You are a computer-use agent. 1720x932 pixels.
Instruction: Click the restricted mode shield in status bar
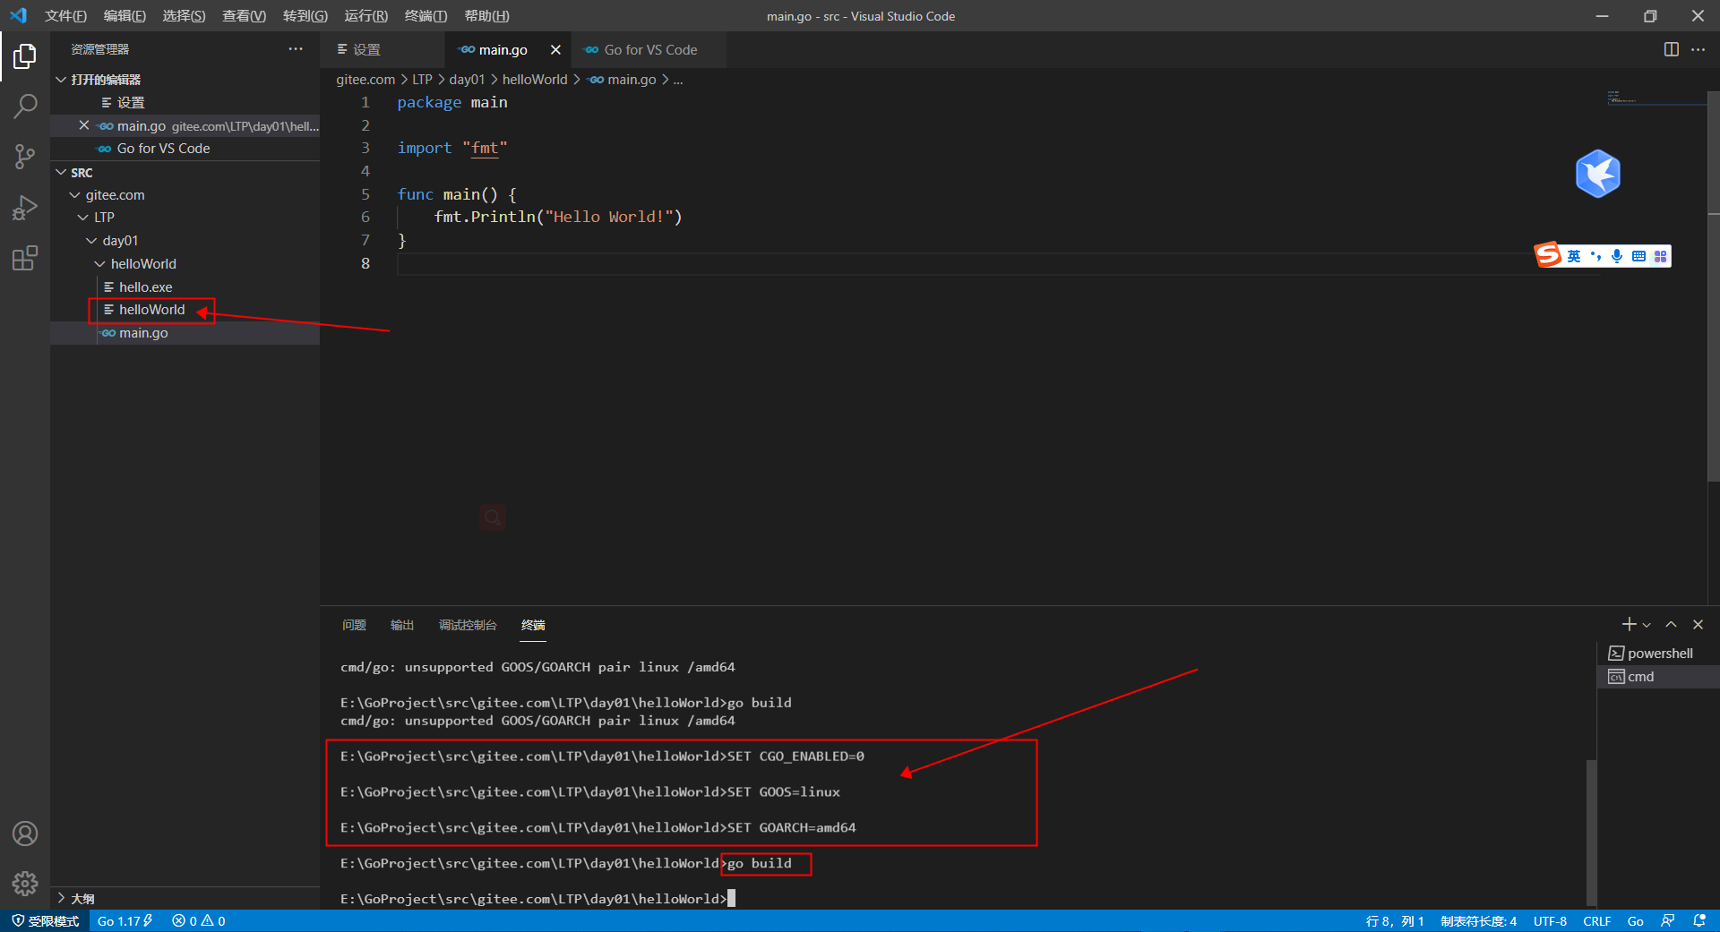[x=45, y=921]
